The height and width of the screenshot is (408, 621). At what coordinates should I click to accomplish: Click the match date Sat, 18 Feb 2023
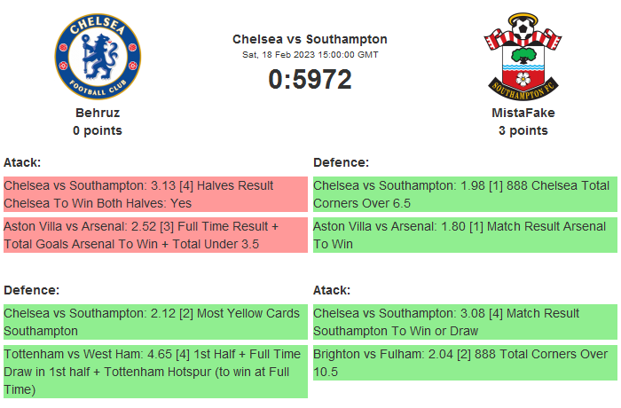tap(310, 55)
